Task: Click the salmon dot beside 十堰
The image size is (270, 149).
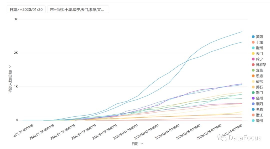Action: click(253, 42)
